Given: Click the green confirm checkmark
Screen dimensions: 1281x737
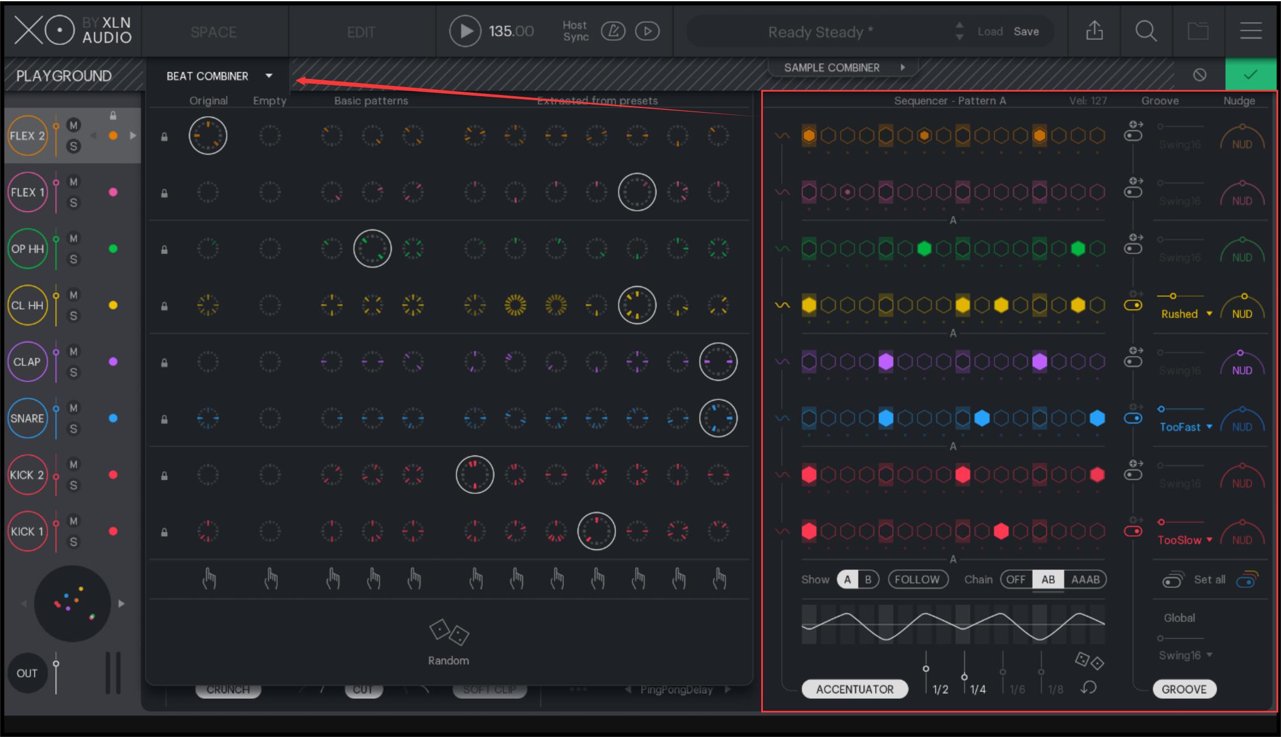Looking at the screenshot, I should (1250, 75).
